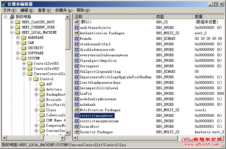Expand the HARDWARE key
226x149 pixels.
point(18,38)
